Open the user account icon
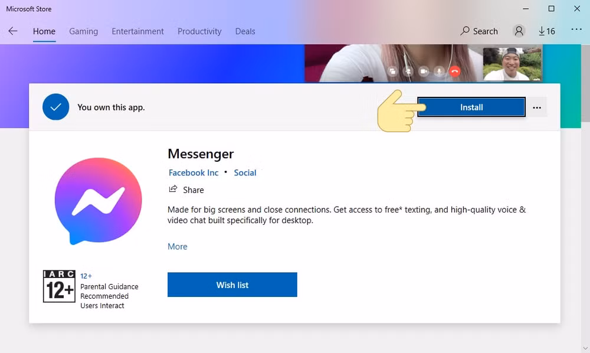The width and height of the screenshot is (590, 353). tap(519, 31)
